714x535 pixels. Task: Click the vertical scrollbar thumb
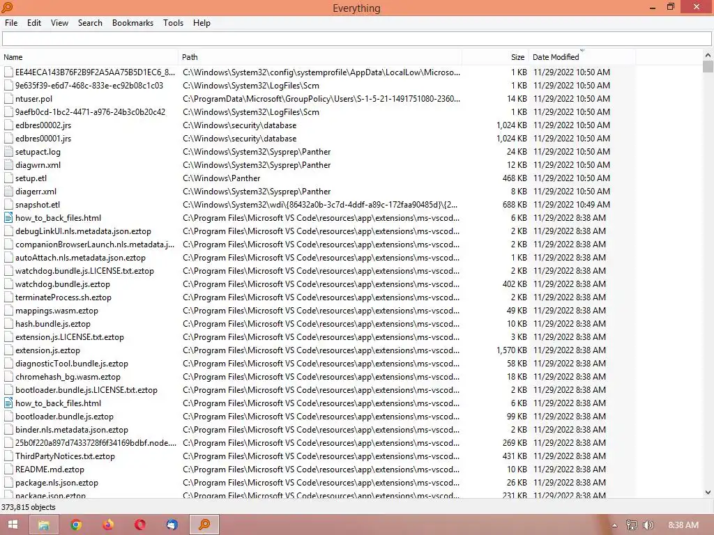(x=708, y=66)
